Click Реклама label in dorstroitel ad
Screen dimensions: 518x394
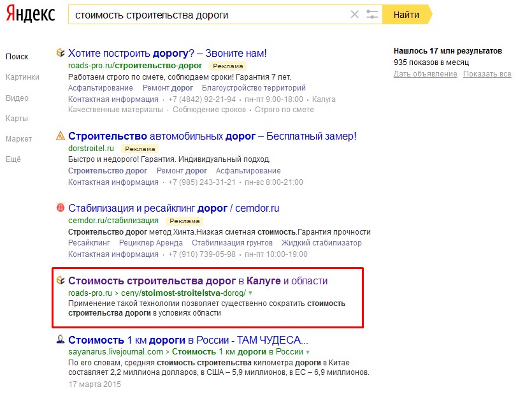click(140, 149)
